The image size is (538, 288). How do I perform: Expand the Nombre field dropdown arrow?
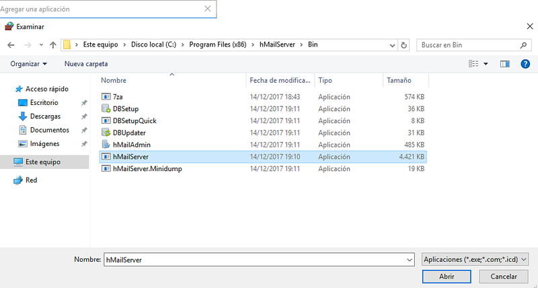point(410,260)
